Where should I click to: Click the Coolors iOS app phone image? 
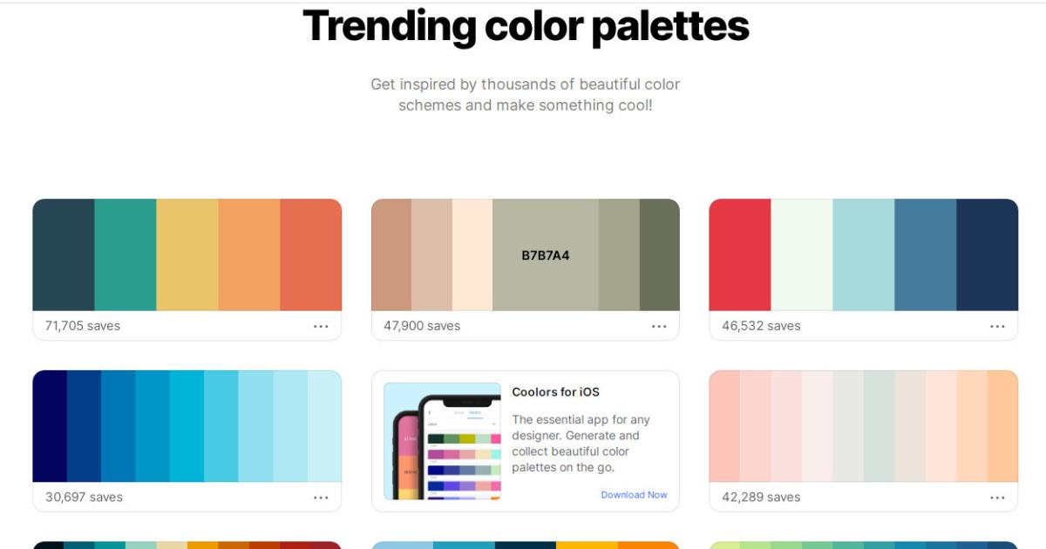(442, 441)
